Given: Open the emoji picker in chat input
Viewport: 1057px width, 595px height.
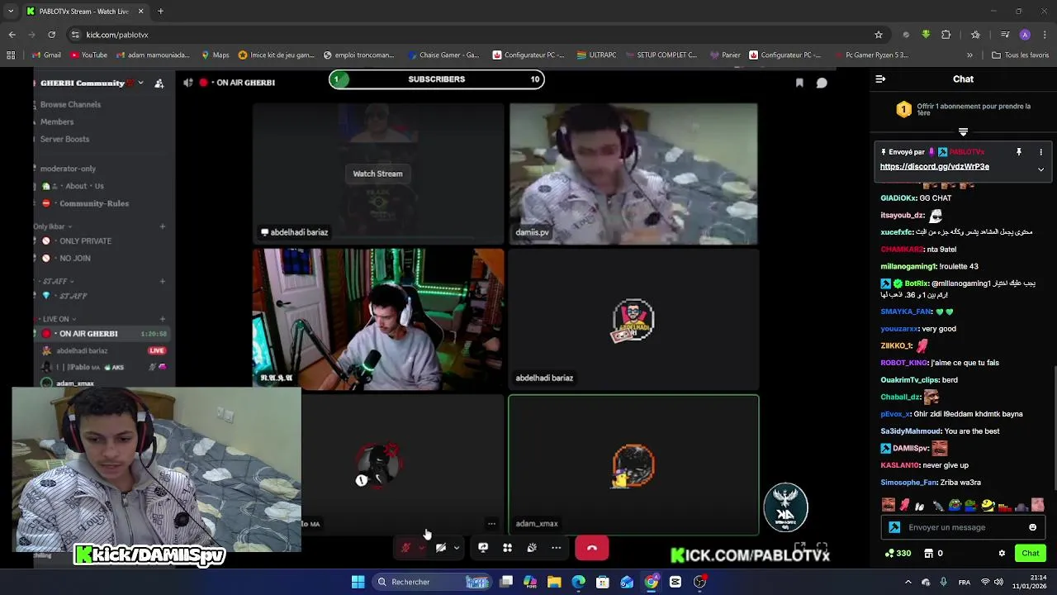Looking at the screenshot, I should click(x=1032, y=527).
